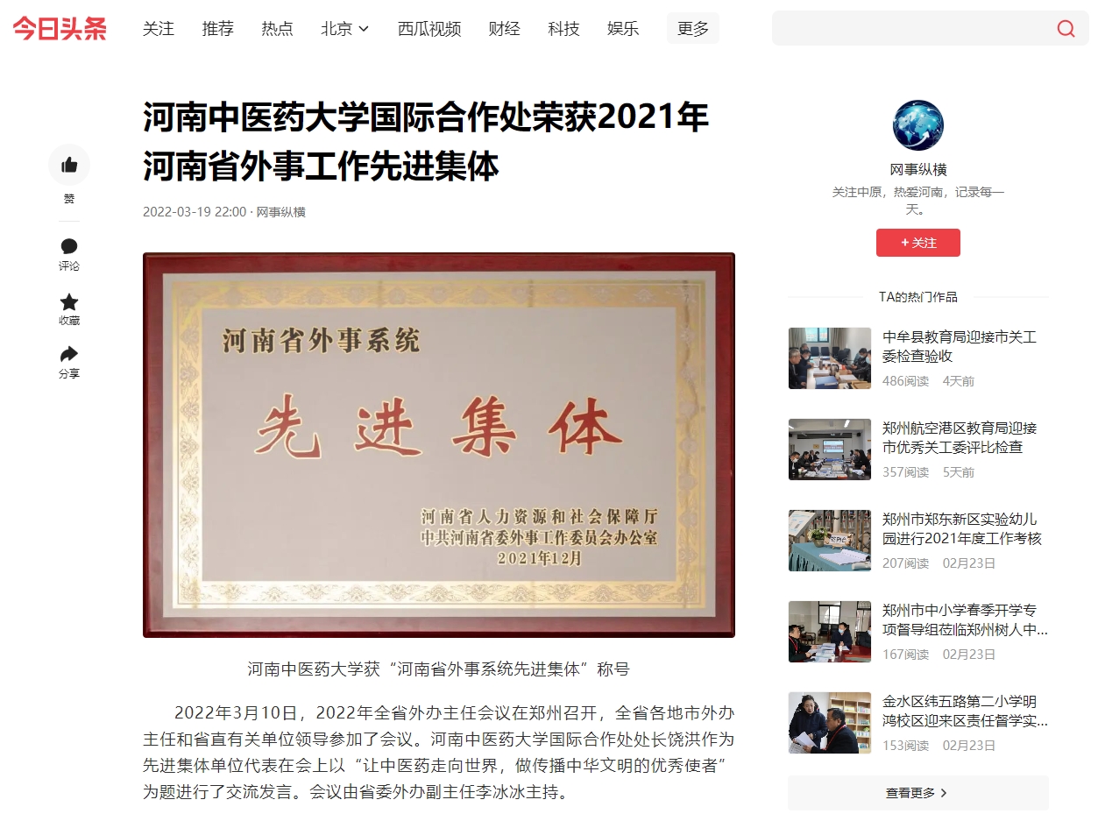Select the 财经 channel tab
This screenshot has height=814, width=1098.
(505, 29)
